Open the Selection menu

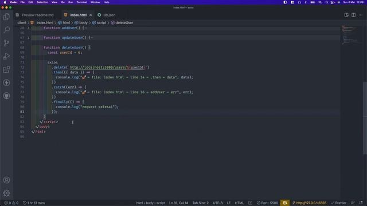click(x=42, y=2)
